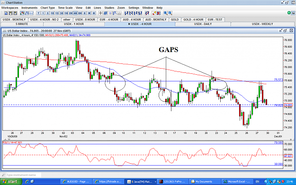296x185 pixels.
Task: Activate the crosshair cursor icon
Action: coord(100,13)
